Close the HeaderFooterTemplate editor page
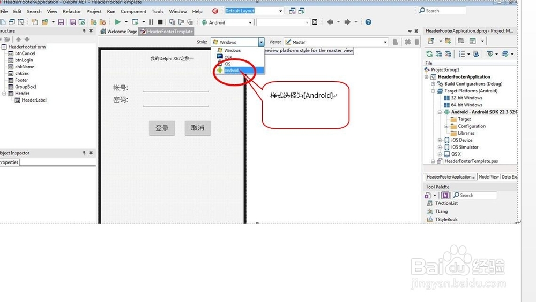Screen dimensions: 536x302 [416, 31]
